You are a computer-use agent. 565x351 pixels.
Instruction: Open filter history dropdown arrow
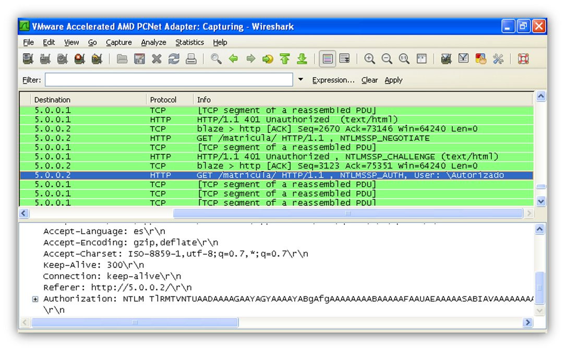tap(300, 80)
